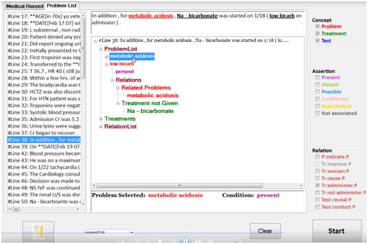Expand the RelationList tree node

[x=101, y=127]
